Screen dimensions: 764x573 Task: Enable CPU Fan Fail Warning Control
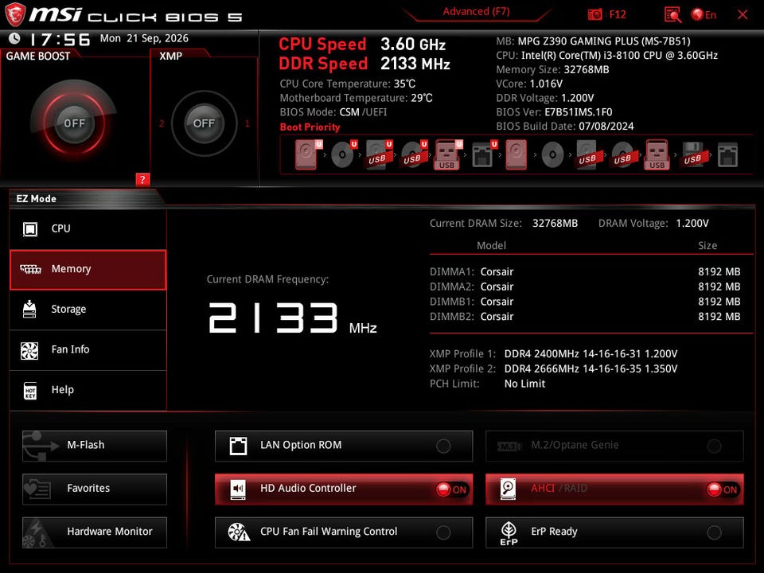click(344, 532)
